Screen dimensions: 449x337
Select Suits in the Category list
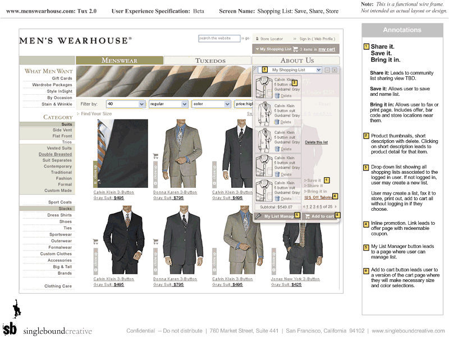click(x=47, y=124)
